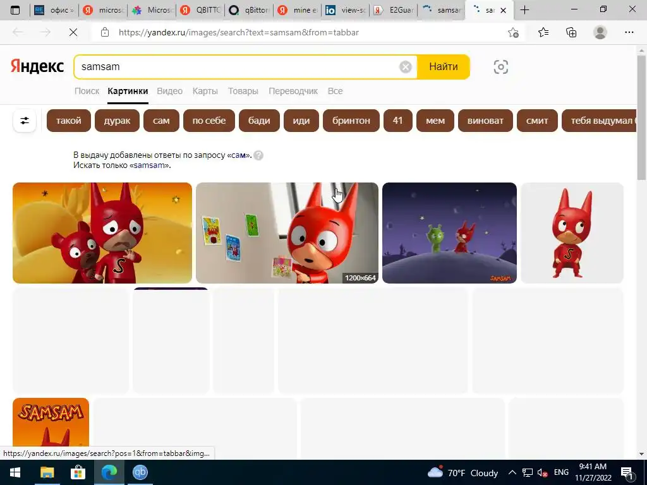Image resolution: width=647 pixels, height=485 pixels.
Task: Open image search filters icon
Action: (25, 121)
